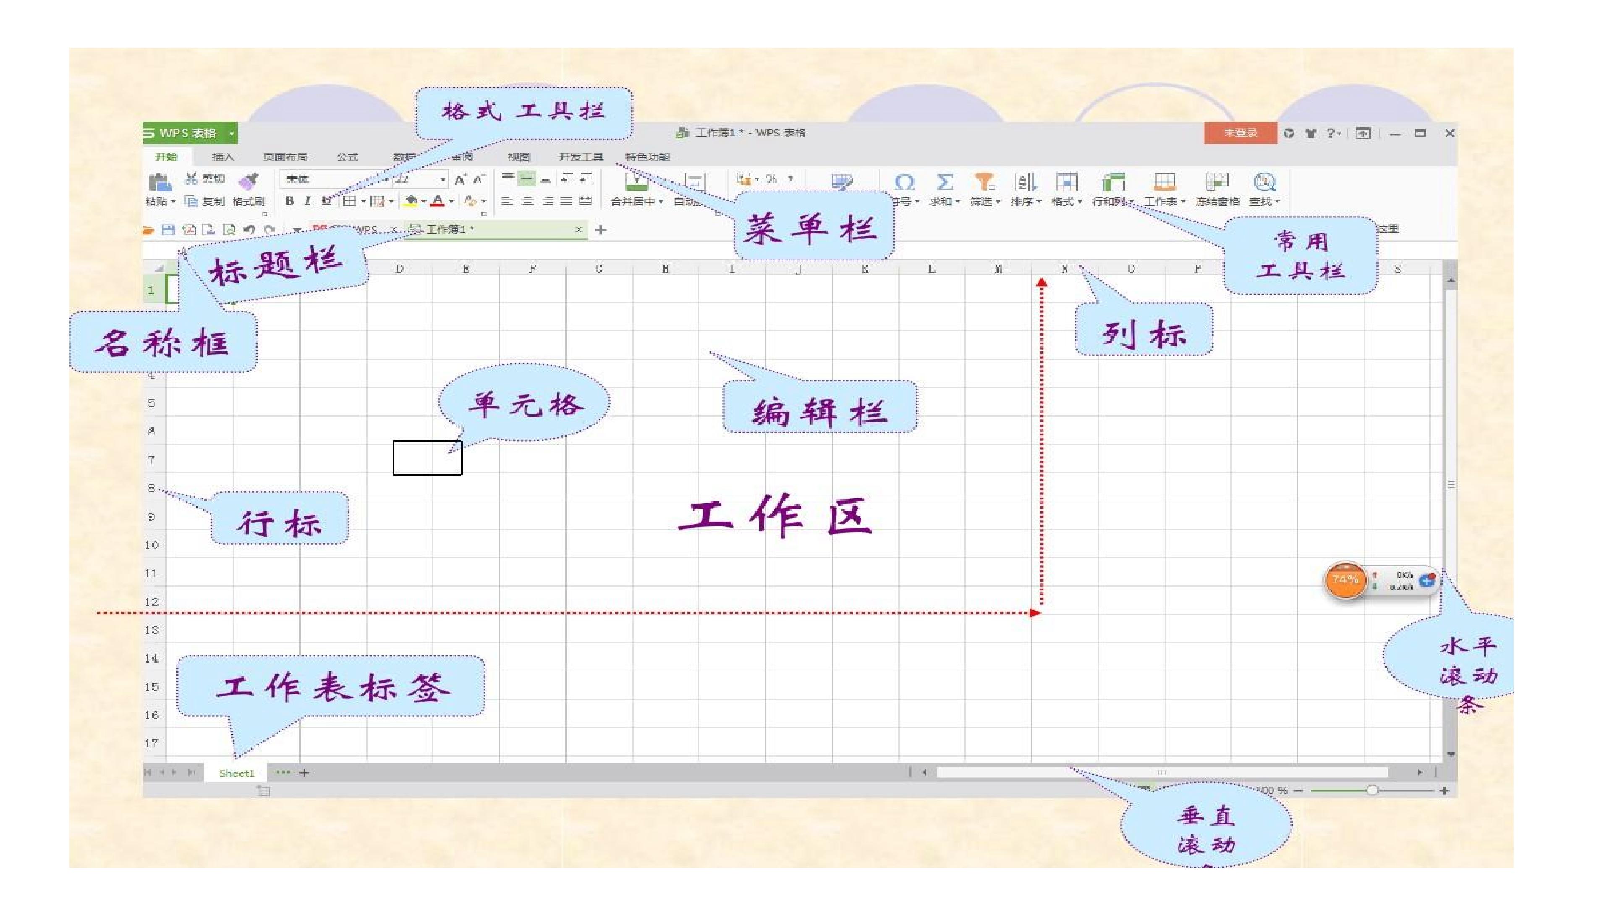The width and height of the screenshot is (1612, 907).
Task: Click the cell borders icon
Action: click(349, 201)
